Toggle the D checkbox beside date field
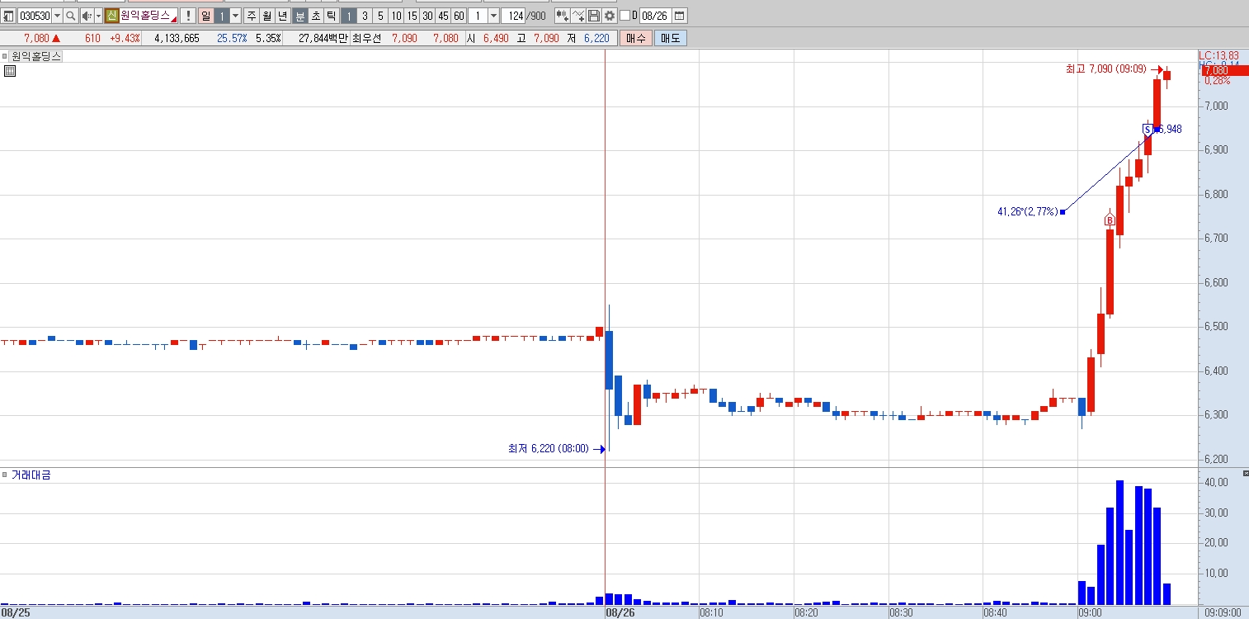This screenshot has height=619, width=1249. point(624,16)
